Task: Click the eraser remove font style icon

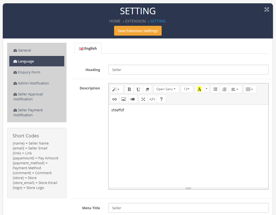Action: point(147,89)
